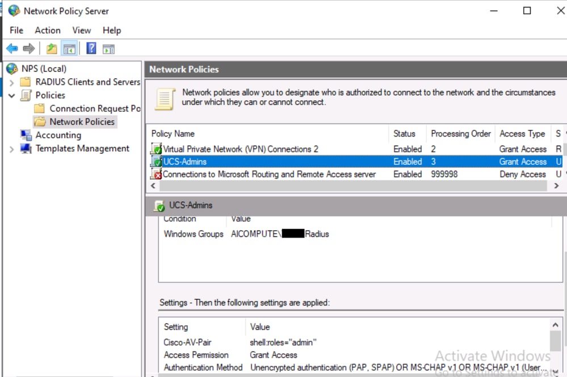Sort by Access Type column header

coord(523,134)
